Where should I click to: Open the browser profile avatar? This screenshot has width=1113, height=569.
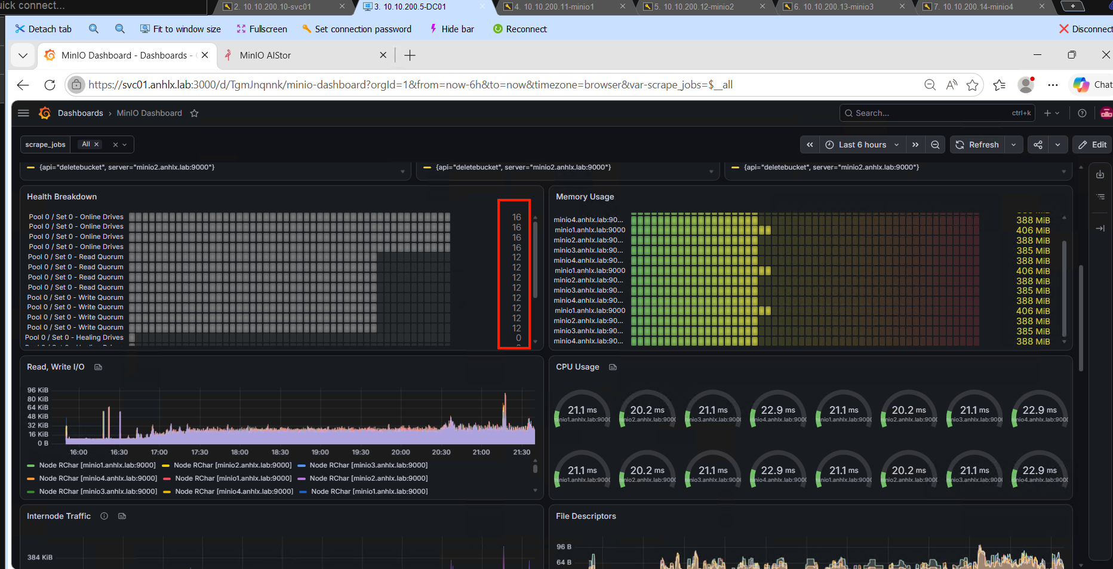click(x=1026, y=85)
